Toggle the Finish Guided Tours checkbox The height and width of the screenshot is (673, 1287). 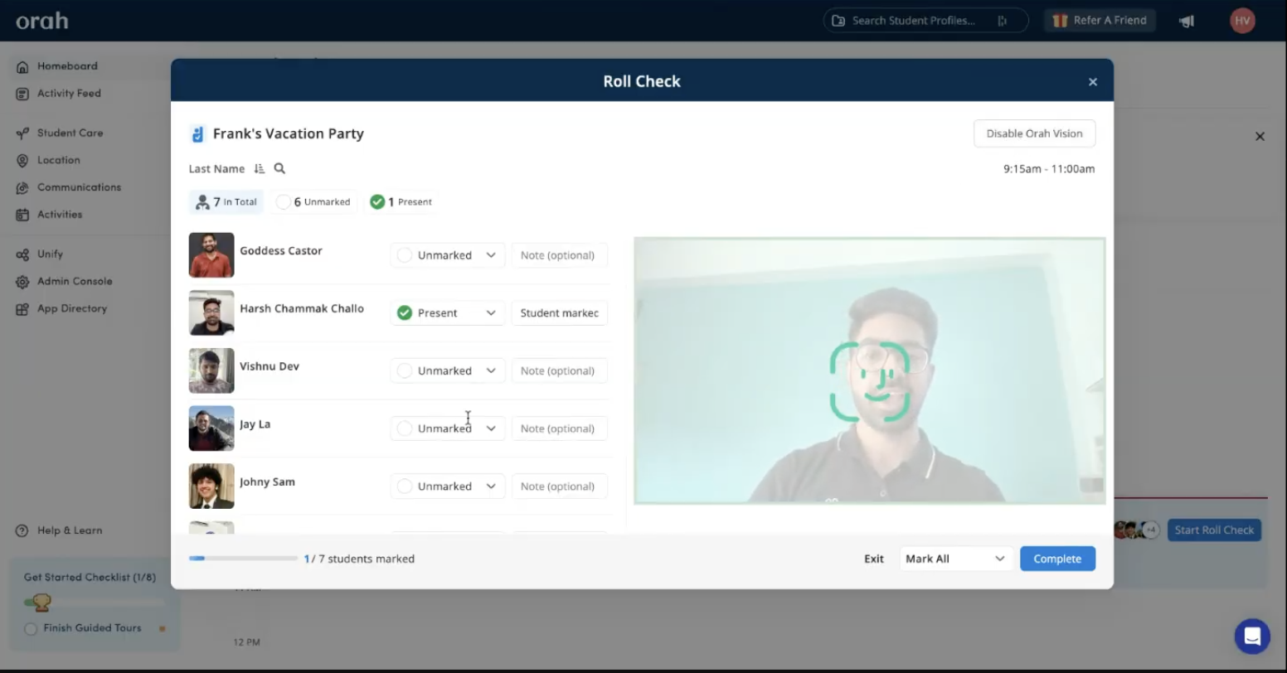click(x=31, y=628)
